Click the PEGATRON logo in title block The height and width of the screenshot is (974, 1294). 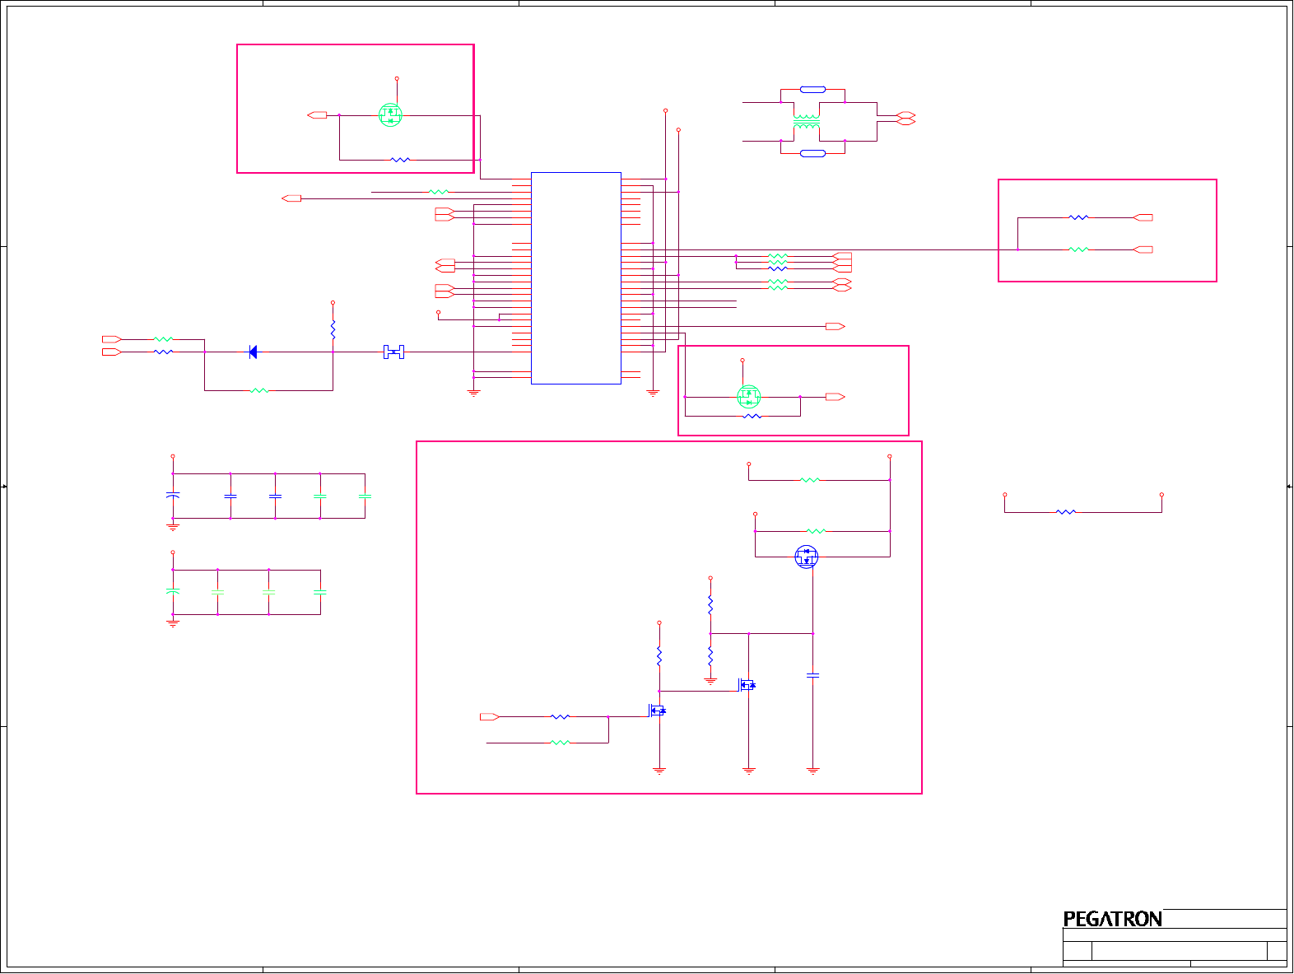coord(1112,919)
